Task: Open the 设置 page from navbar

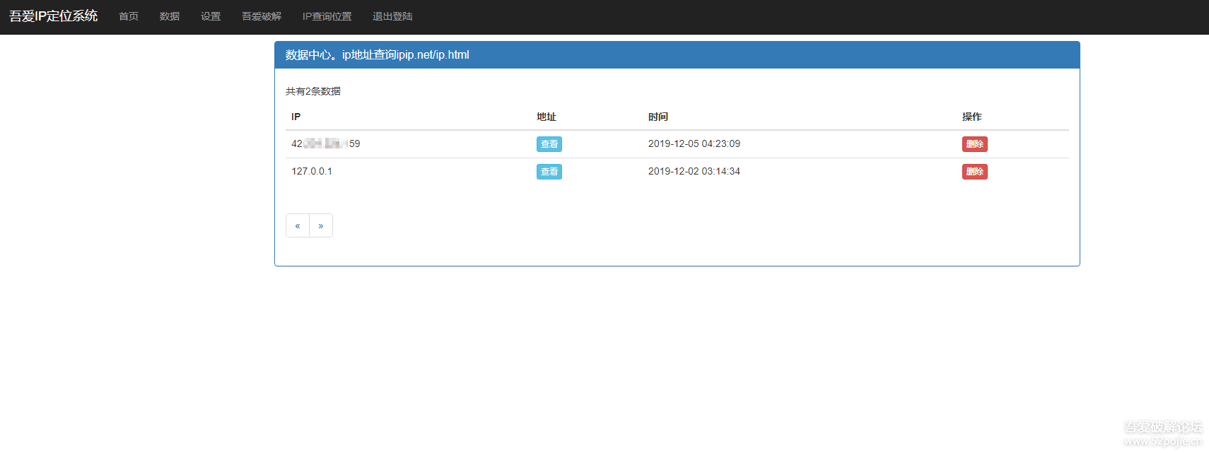Action: coord(211,16)
